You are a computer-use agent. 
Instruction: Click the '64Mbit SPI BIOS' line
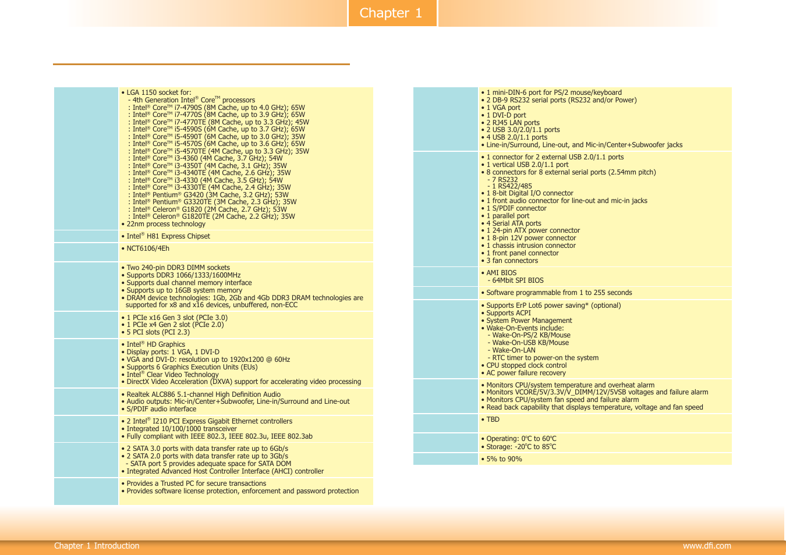coord(516,280)
